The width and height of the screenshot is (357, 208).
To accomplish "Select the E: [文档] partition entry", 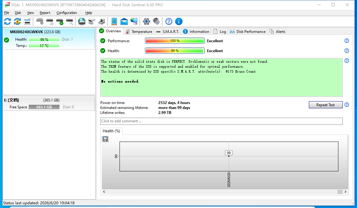I will coord(49,104).
